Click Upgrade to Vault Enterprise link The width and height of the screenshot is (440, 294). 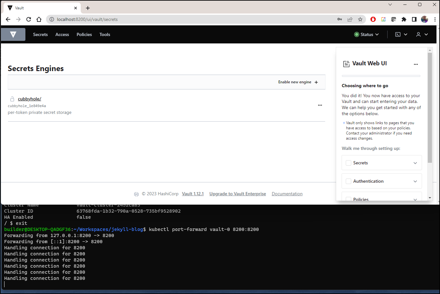click(x=238, y=194)
